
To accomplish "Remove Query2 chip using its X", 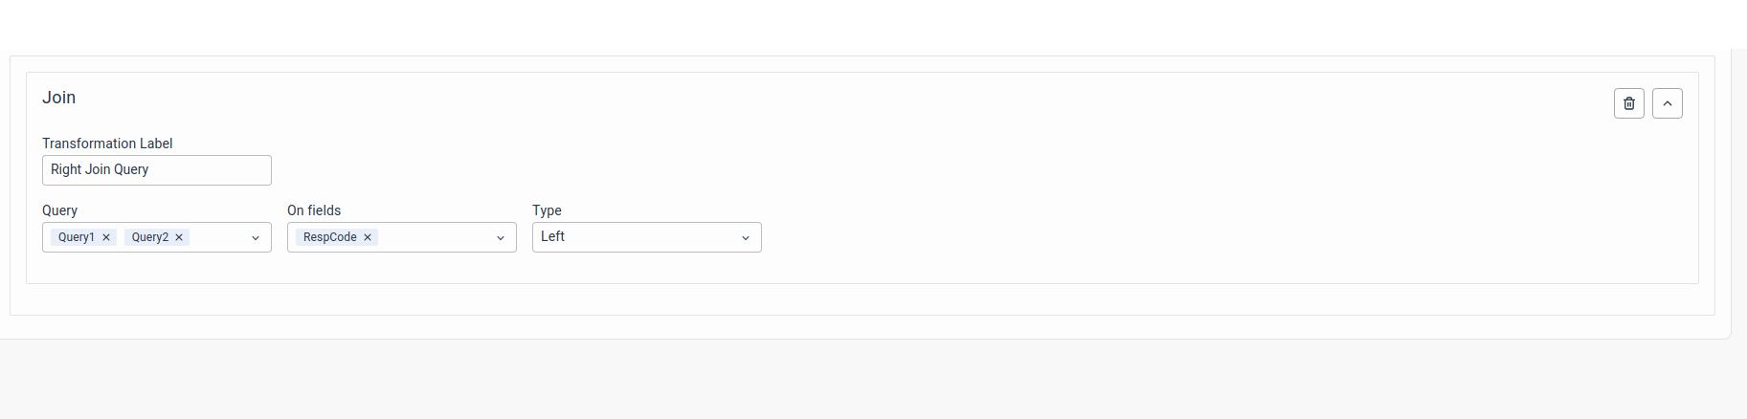I will click(x=179, y=237).
